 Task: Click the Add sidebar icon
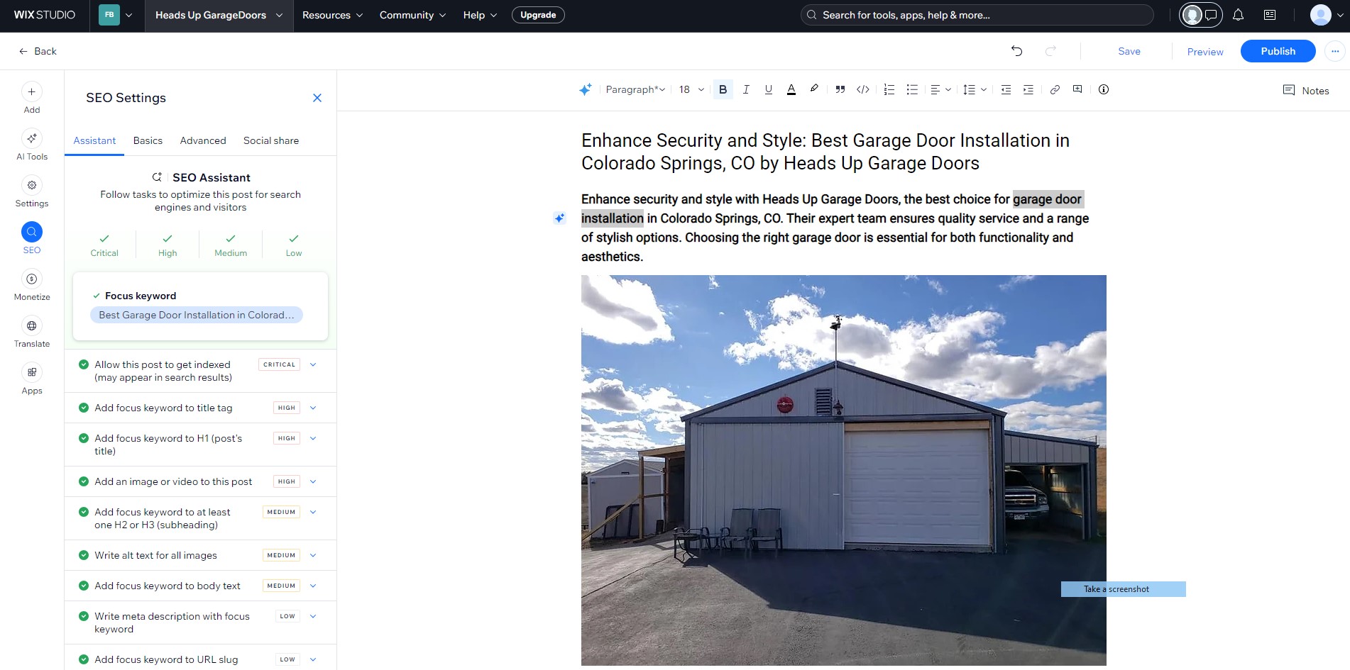point(32,98)
